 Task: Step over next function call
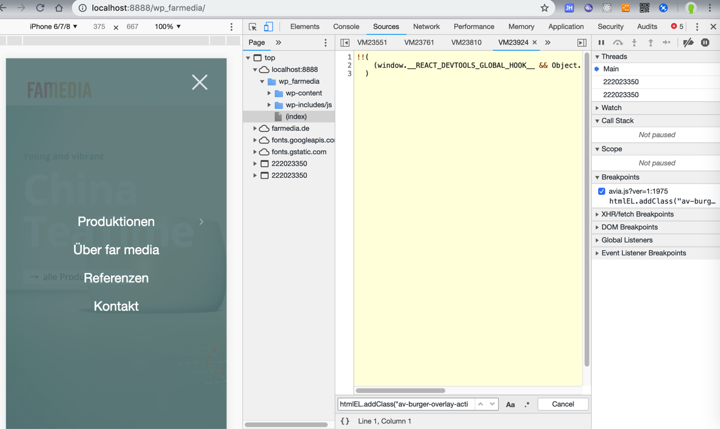618,42
